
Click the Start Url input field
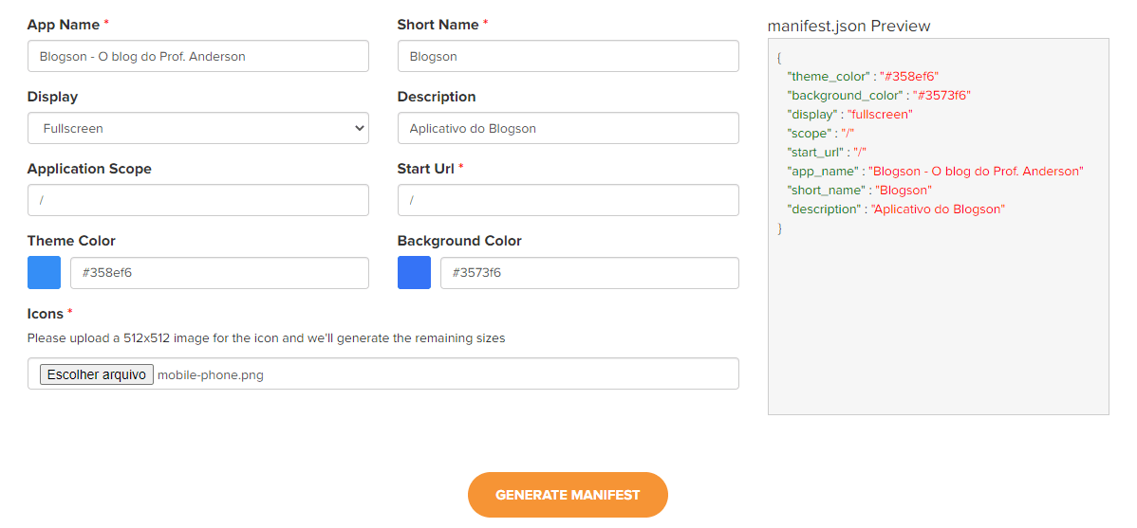pyautogui.click(x=568, y=200)
